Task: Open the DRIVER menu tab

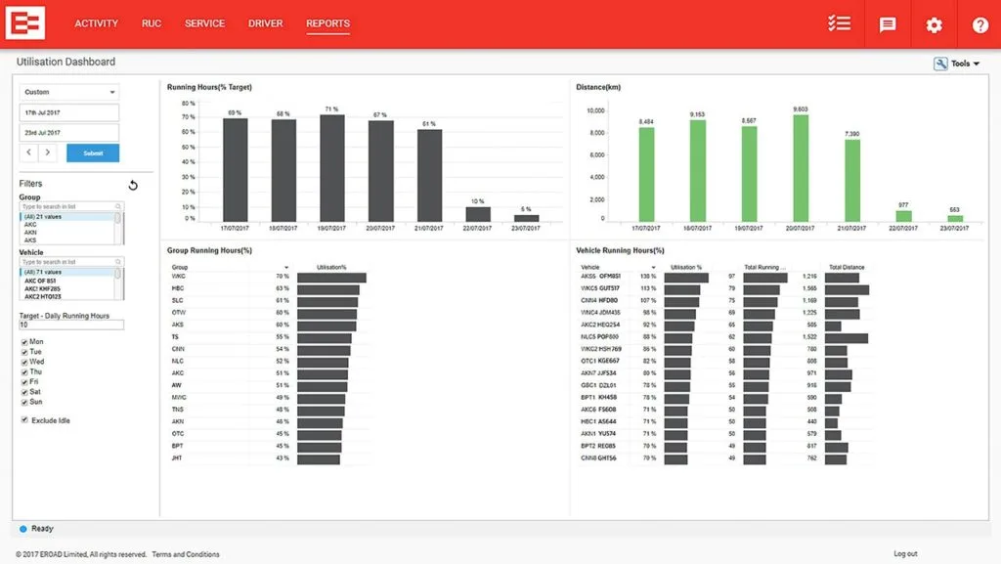Action: (x=266, y=23)
